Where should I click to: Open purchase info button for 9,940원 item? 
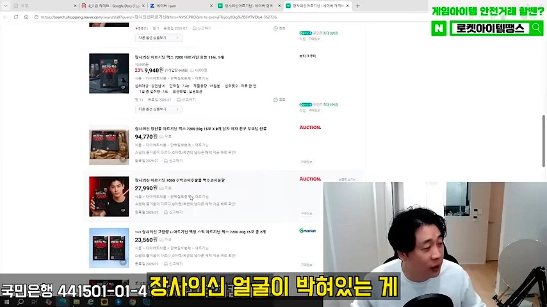[x=314, y=111]
